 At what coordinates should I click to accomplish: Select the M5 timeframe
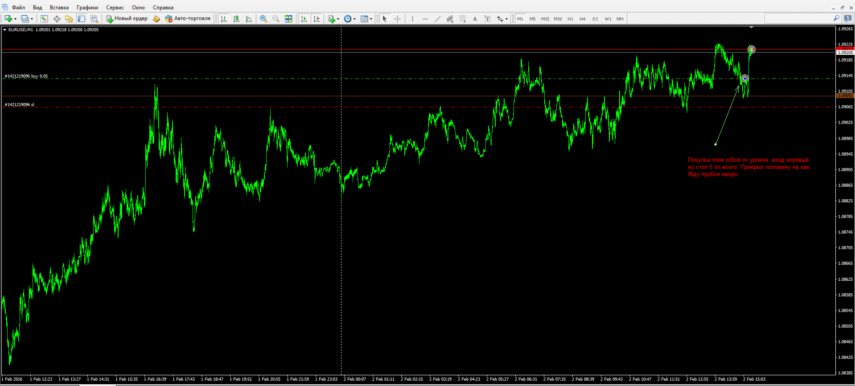click(x=533, y=19)
